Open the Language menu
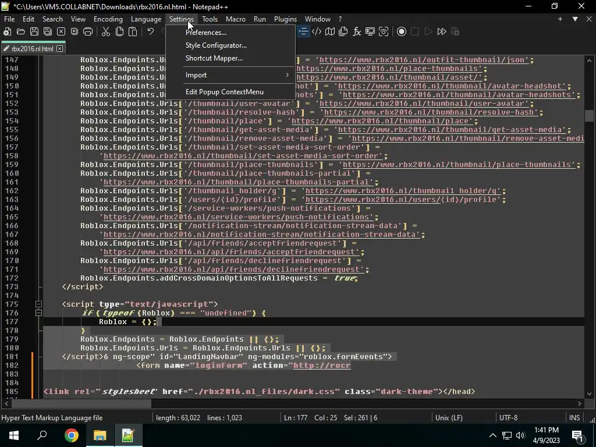The width and height of the screenshot is (596, 447). click(146, 19)
